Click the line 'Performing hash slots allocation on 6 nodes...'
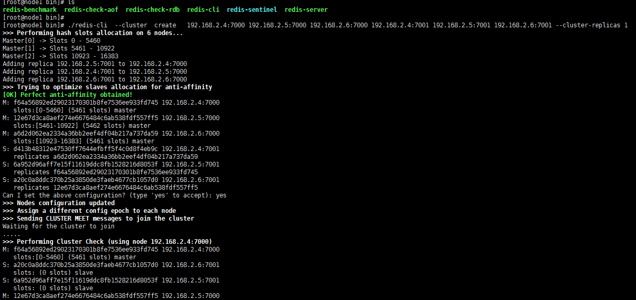This screenshot has height=300, width=636. (92, 33)
